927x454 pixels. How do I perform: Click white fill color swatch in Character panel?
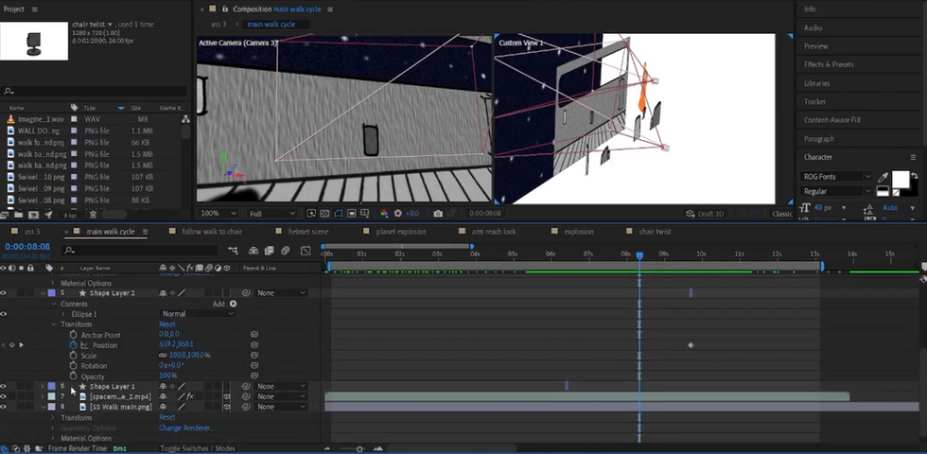point(901,179)
